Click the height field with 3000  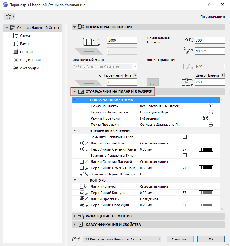(x=122, y=40)
